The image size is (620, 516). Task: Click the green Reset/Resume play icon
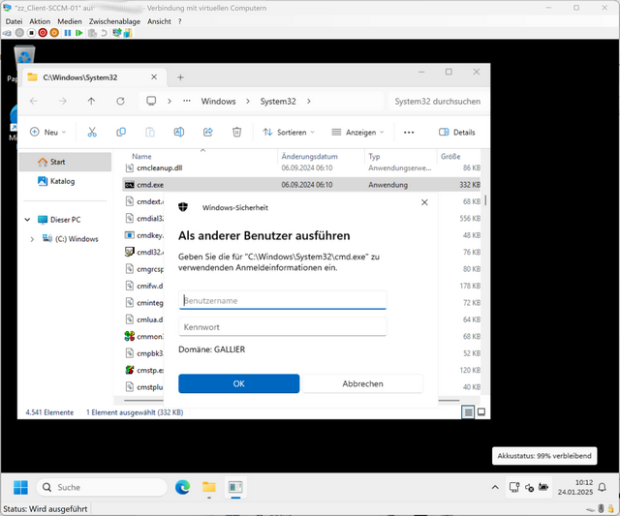point(79,33)
